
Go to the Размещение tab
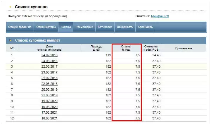click(84, 27)
